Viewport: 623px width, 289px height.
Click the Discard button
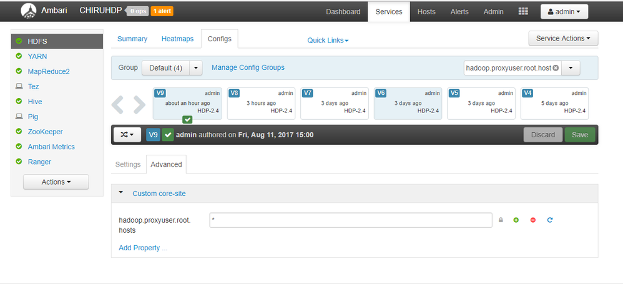(x=542, y=135)
